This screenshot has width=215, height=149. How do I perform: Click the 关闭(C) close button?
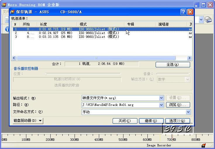125,121
